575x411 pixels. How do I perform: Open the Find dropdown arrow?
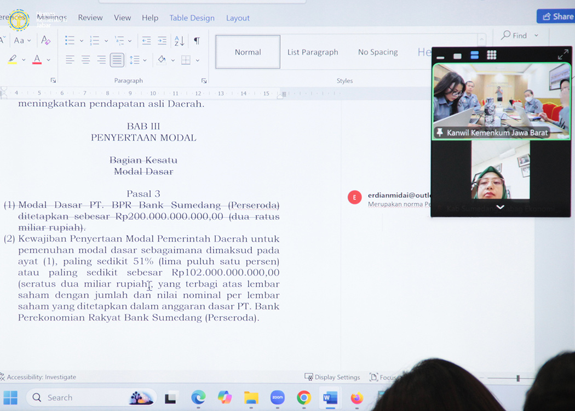[x=537, y=36]
